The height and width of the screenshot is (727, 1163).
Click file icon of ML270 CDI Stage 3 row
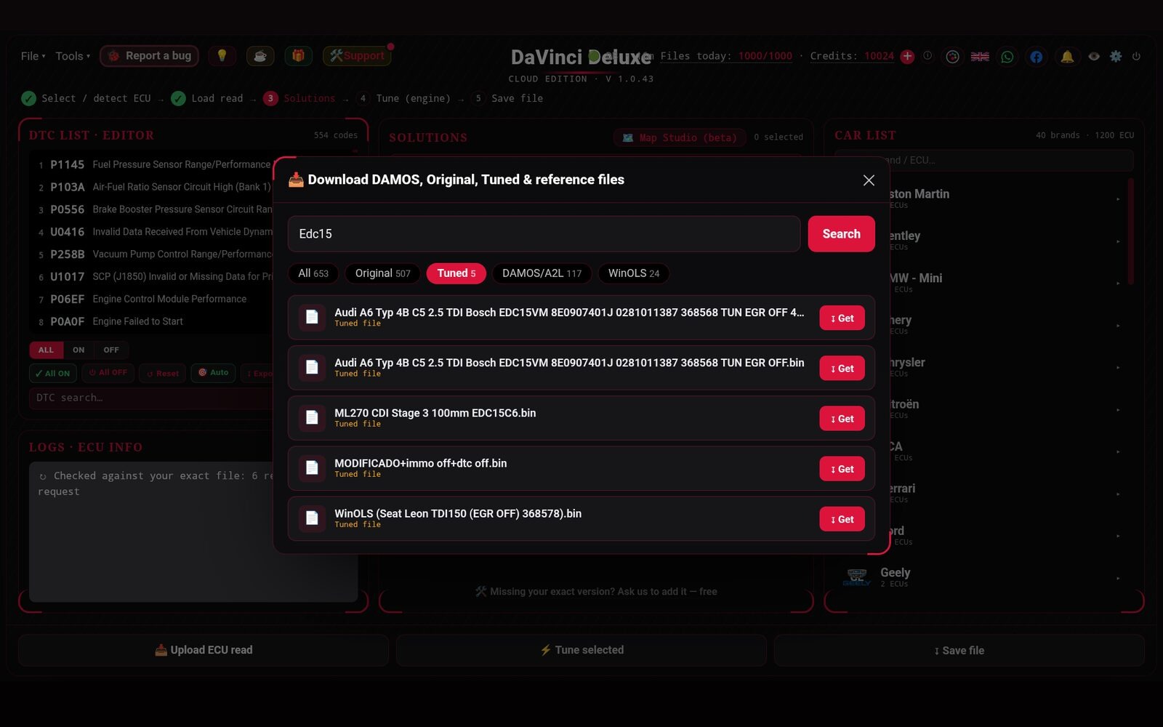(312, 418)
